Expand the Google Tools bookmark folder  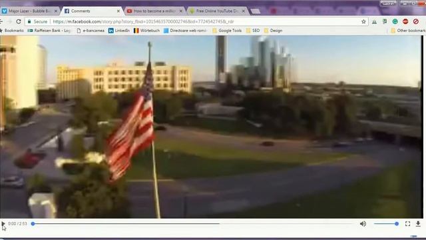[227, 31]
